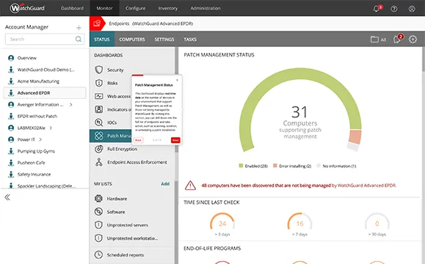The image size is (425, 264).
Task: Click the No information (1) legend swatch
Action: (319, 166)
